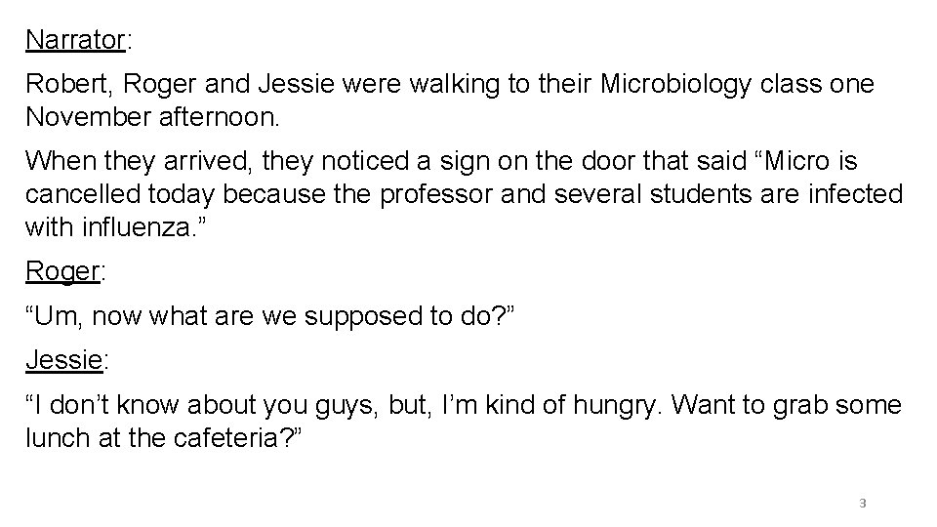The image size is (937, 527).
Task: Click the underlined Jessie speaker label
Action: click(x=64, y=361)
